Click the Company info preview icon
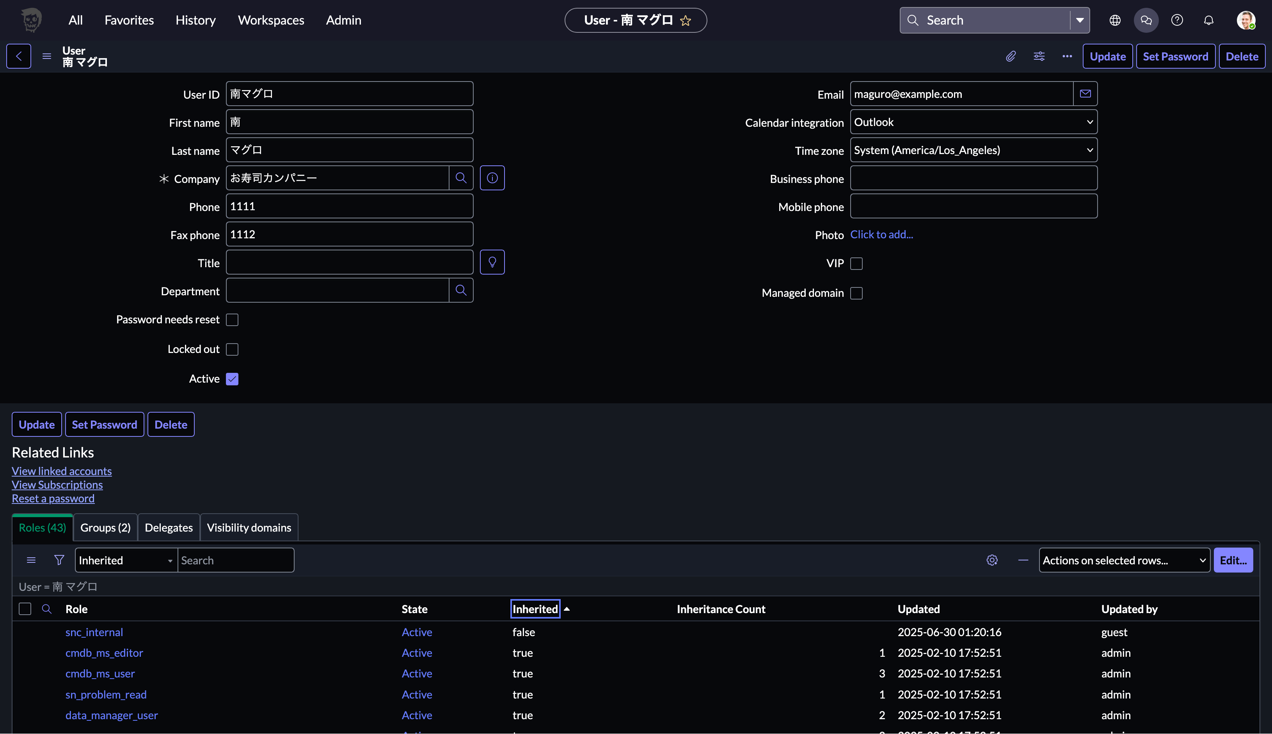The width and height of the screenshot is (1272, 734). tap(492, 178)
